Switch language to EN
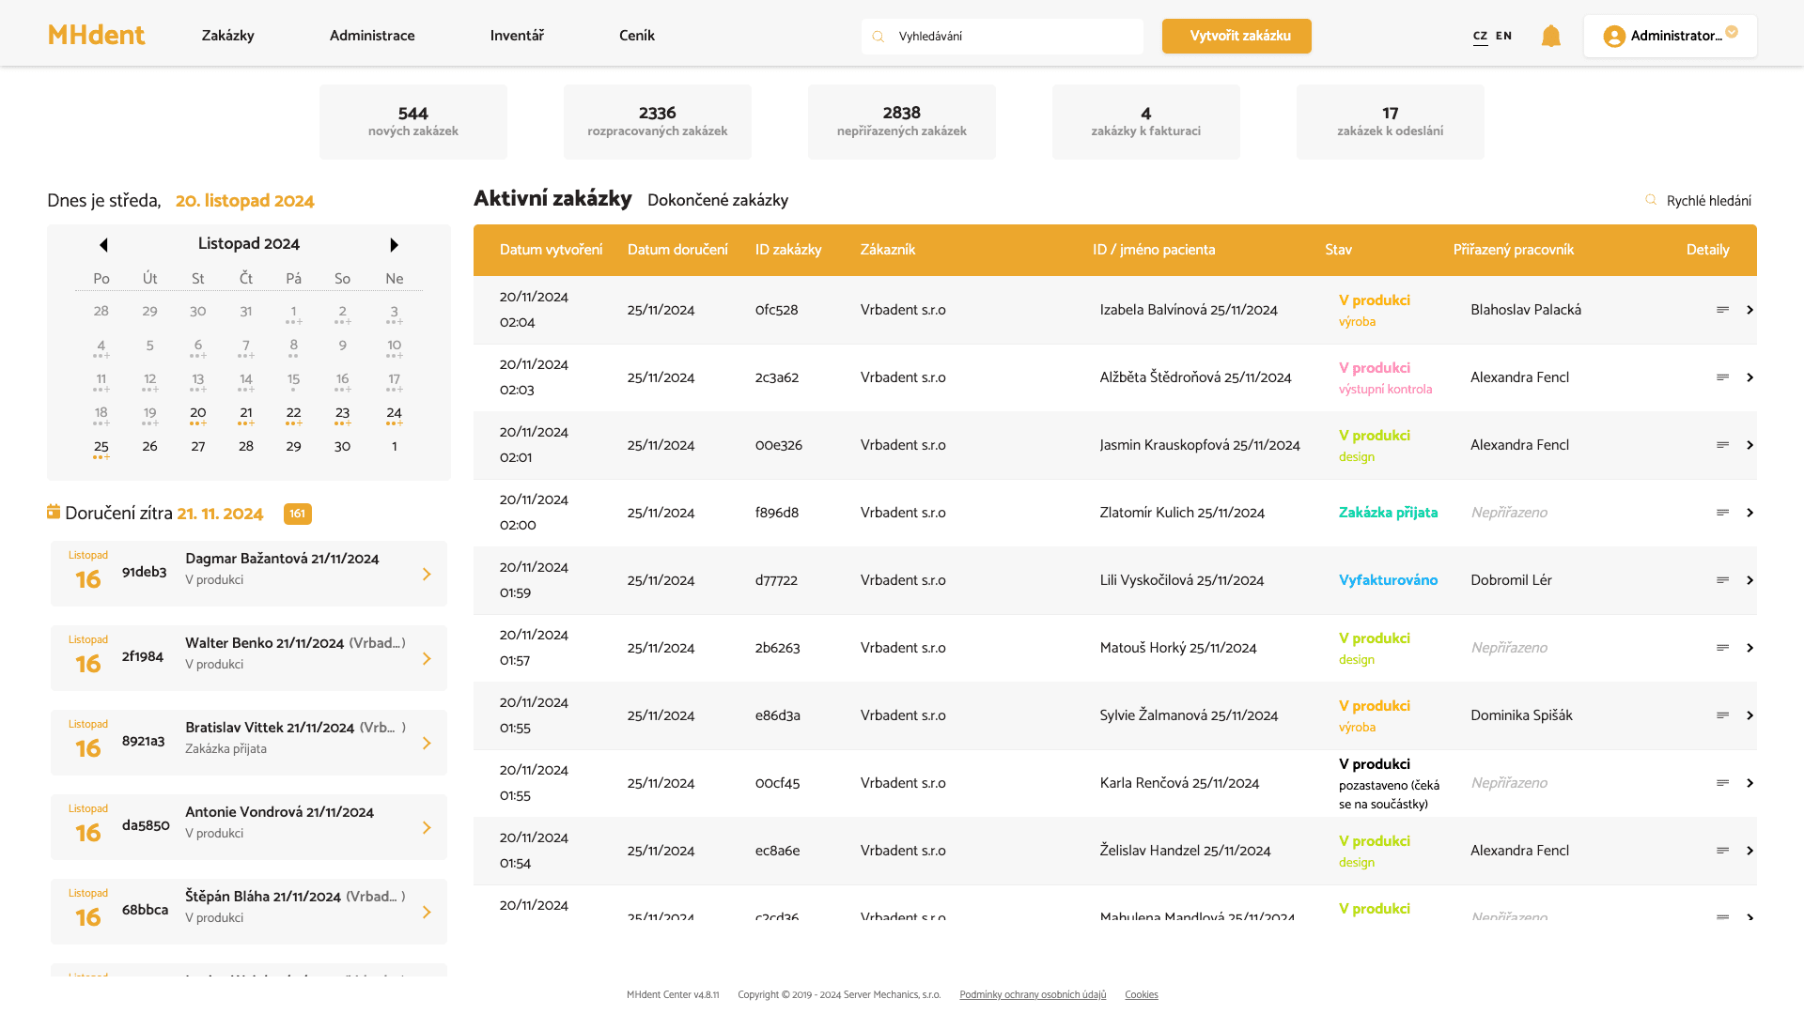The image size is (1804, 1014). [x=1503, y=36]
